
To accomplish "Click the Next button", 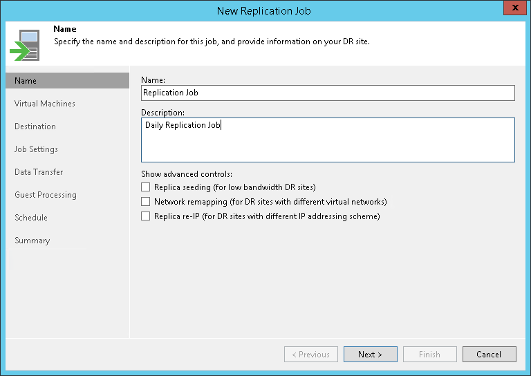I will (370, 355).
